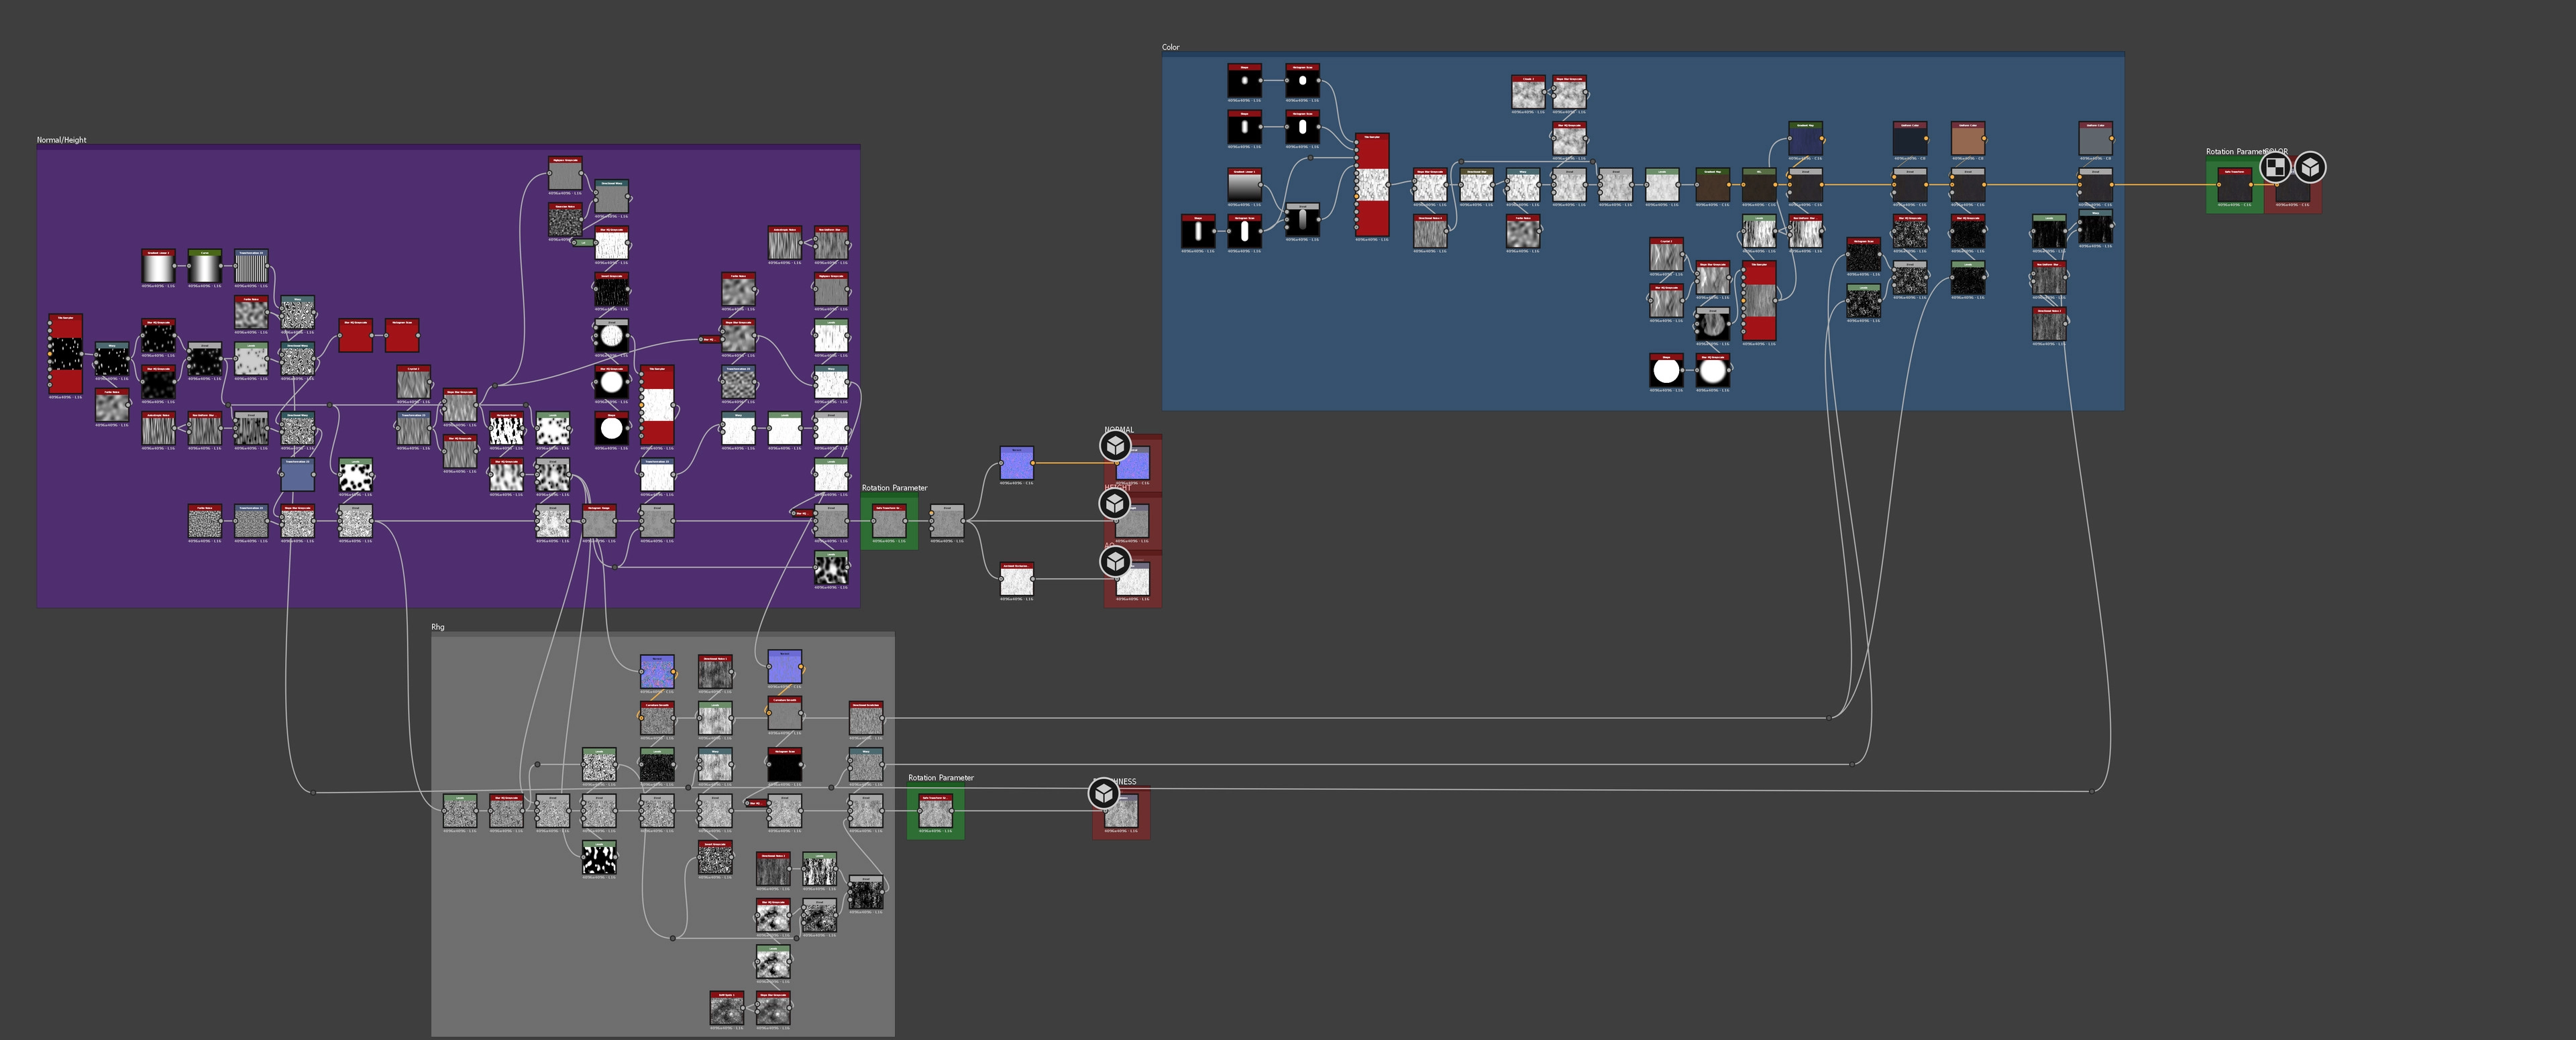Click the 3D view cube badge on COLOR output
2576x1040 pixels.
point(2310,167)
